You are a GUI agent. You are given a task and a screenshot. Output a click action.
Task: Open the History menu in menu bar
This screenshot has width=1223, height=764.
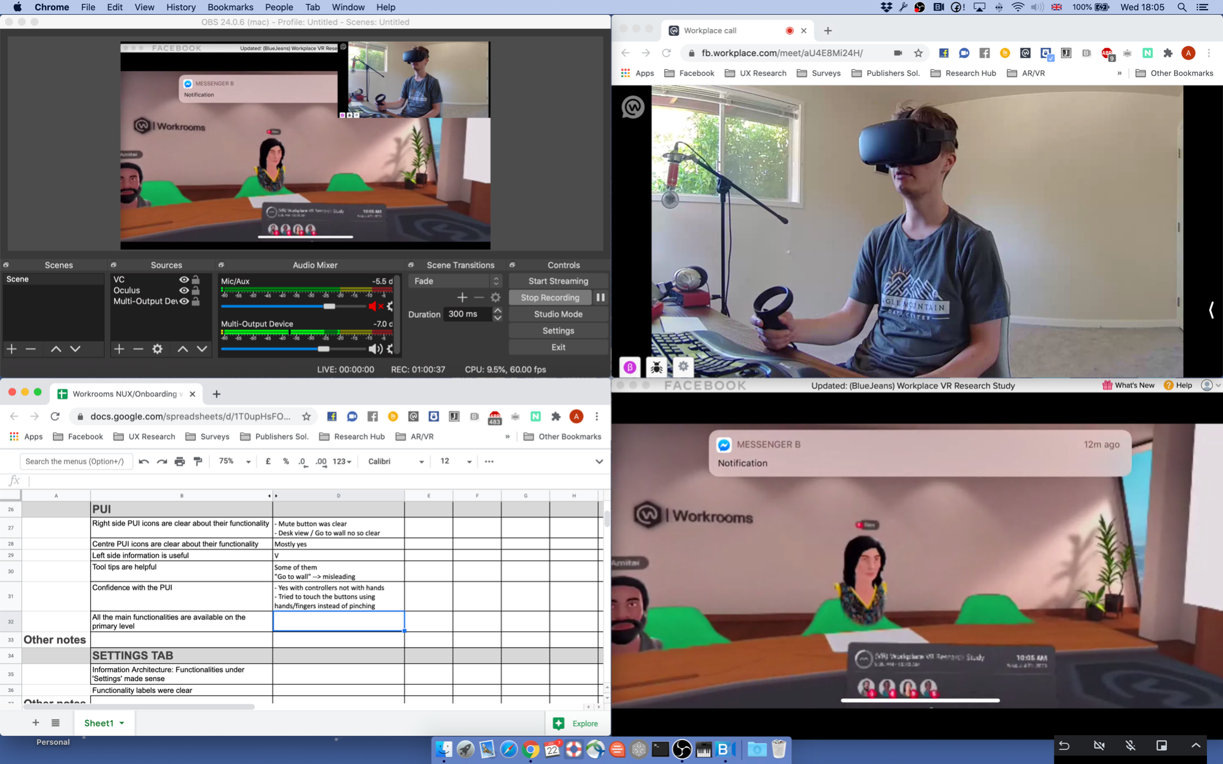click(x=181, y=7)
